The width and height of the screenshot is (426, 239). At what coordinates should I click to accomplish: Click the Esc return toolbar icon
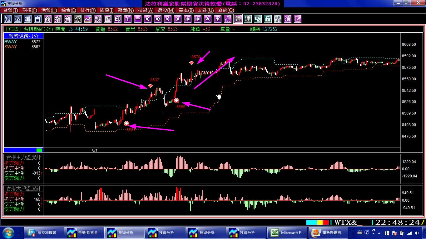point(228,19)
